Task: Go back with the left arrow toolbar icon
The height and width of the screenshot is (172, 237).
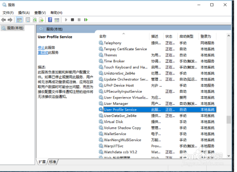Action: coord(4,20)
